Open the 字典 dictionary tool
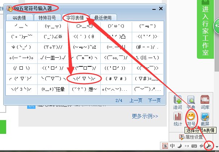Screen dimensions: 219x152 tap(191, 102)
